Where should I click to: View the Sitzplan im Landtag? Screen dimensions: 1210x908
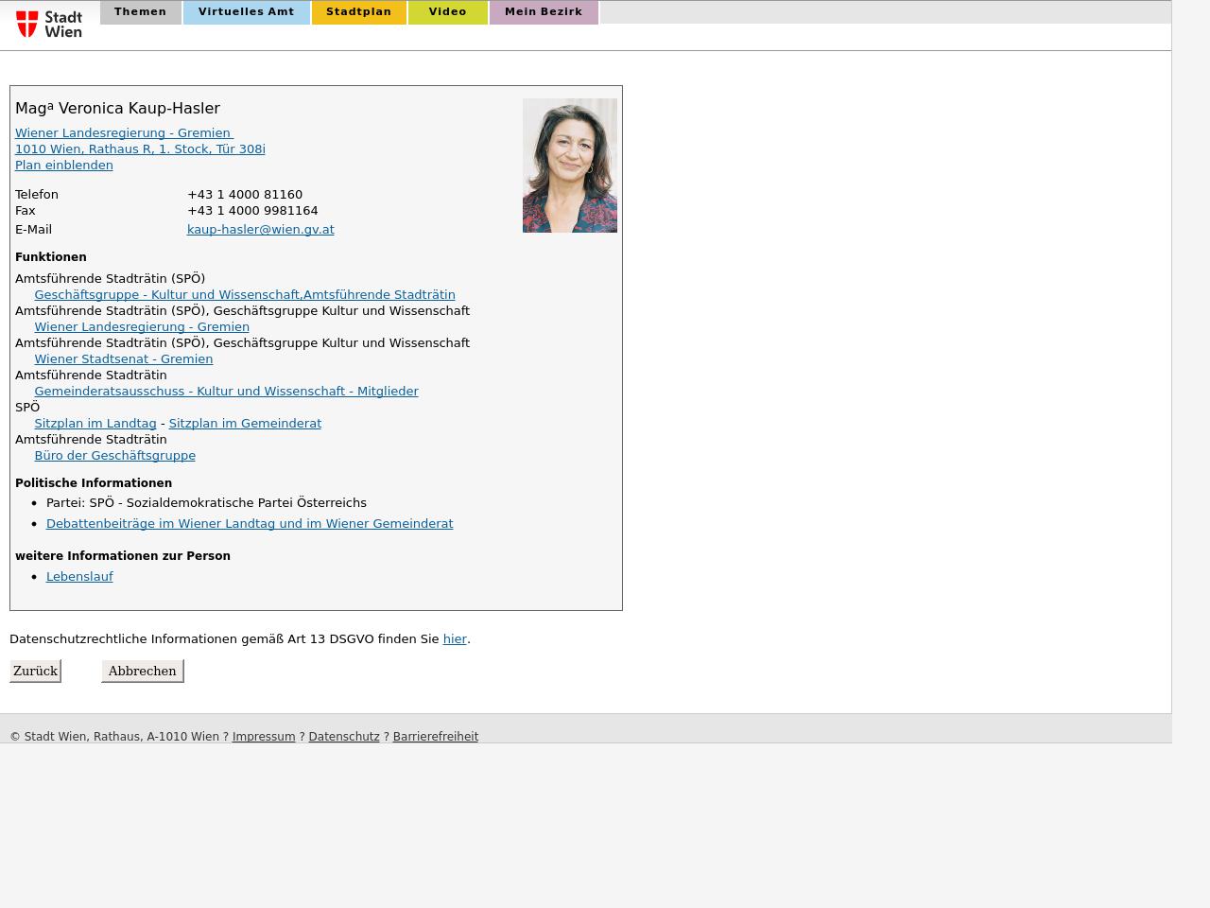[x=95, y=424]
